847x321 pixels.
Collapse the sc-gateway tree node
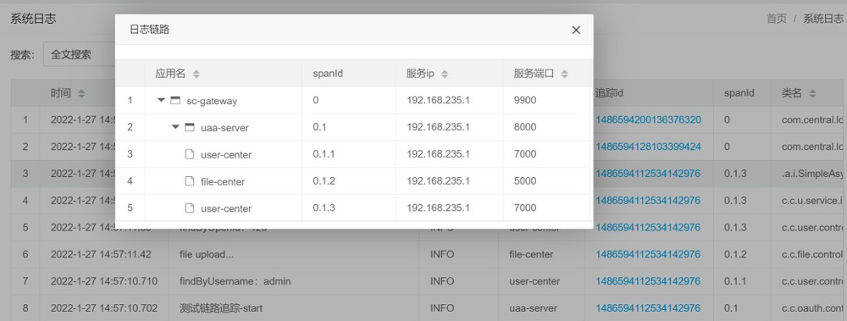161,100
